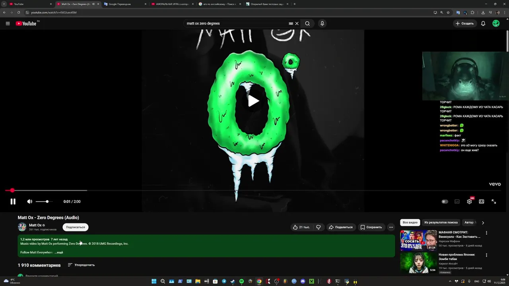
Task: Open Discord from taskbar
Action: (303, 281)
